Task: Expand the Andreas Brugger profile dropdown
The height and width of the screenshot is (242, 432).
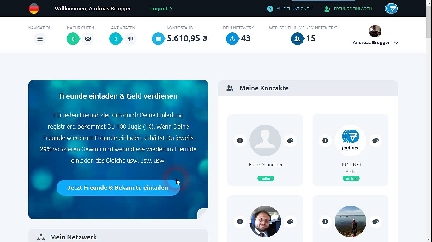Action: click(396, 43)
